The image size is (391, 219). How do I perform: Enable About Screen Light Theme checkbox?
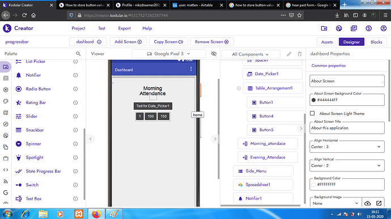(312, 113)
